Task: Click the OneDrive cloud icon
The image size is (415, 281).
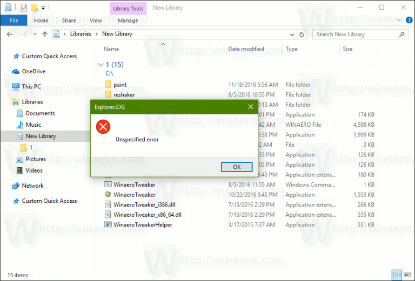Action: [16, 72]
